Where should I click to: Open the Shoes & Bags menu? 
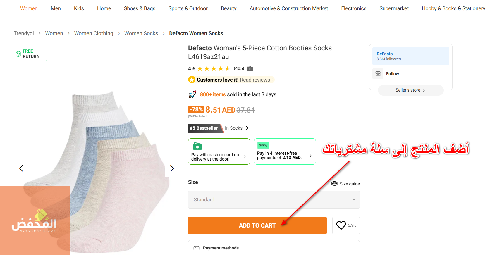[x=140, y=8]
